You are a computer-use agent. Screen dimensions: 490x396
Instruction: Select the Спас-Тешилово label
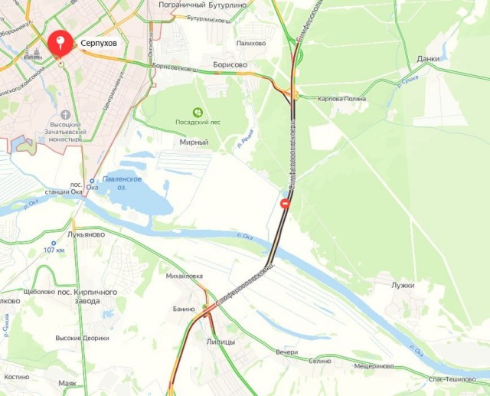click(452, 379)
